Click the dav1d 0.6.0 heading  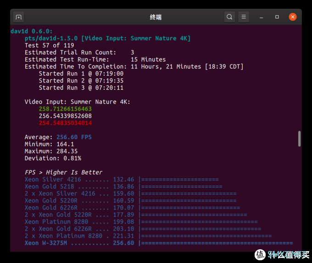pos(32,31)
